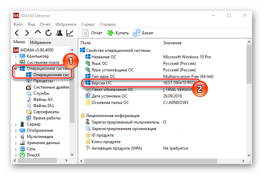Open the Сервис menu

pyautogui.click(x=88, y=24)
